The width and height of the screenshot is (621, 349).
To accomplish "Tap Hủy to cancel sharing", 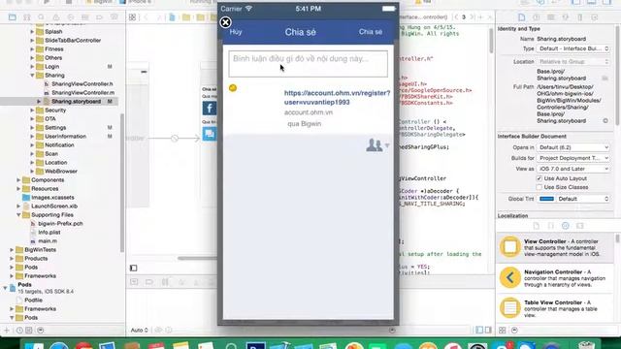I will point(236,32).
